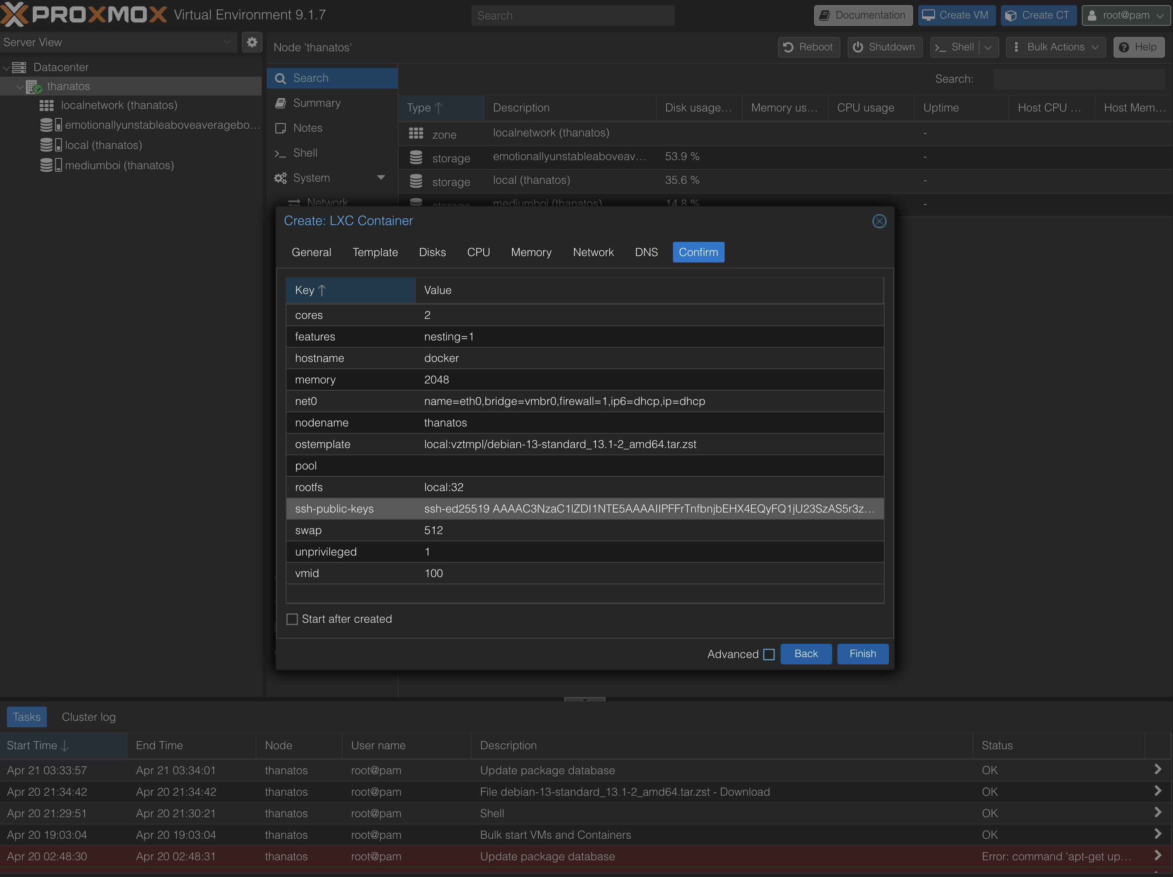Open the root@pam user menu

pos(1126,15)
